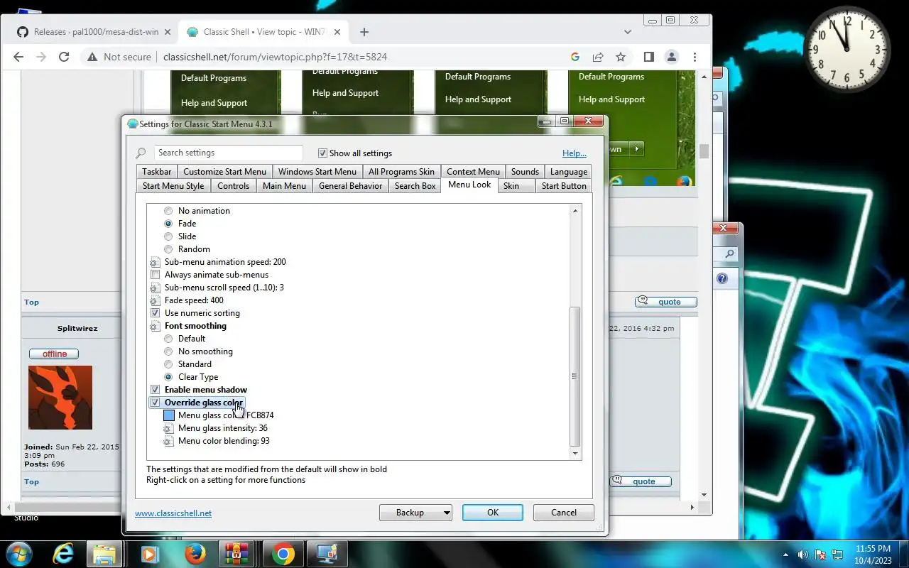909x568 pixels.
Task: Select Random animation radio button
Action: pos(168,249)
